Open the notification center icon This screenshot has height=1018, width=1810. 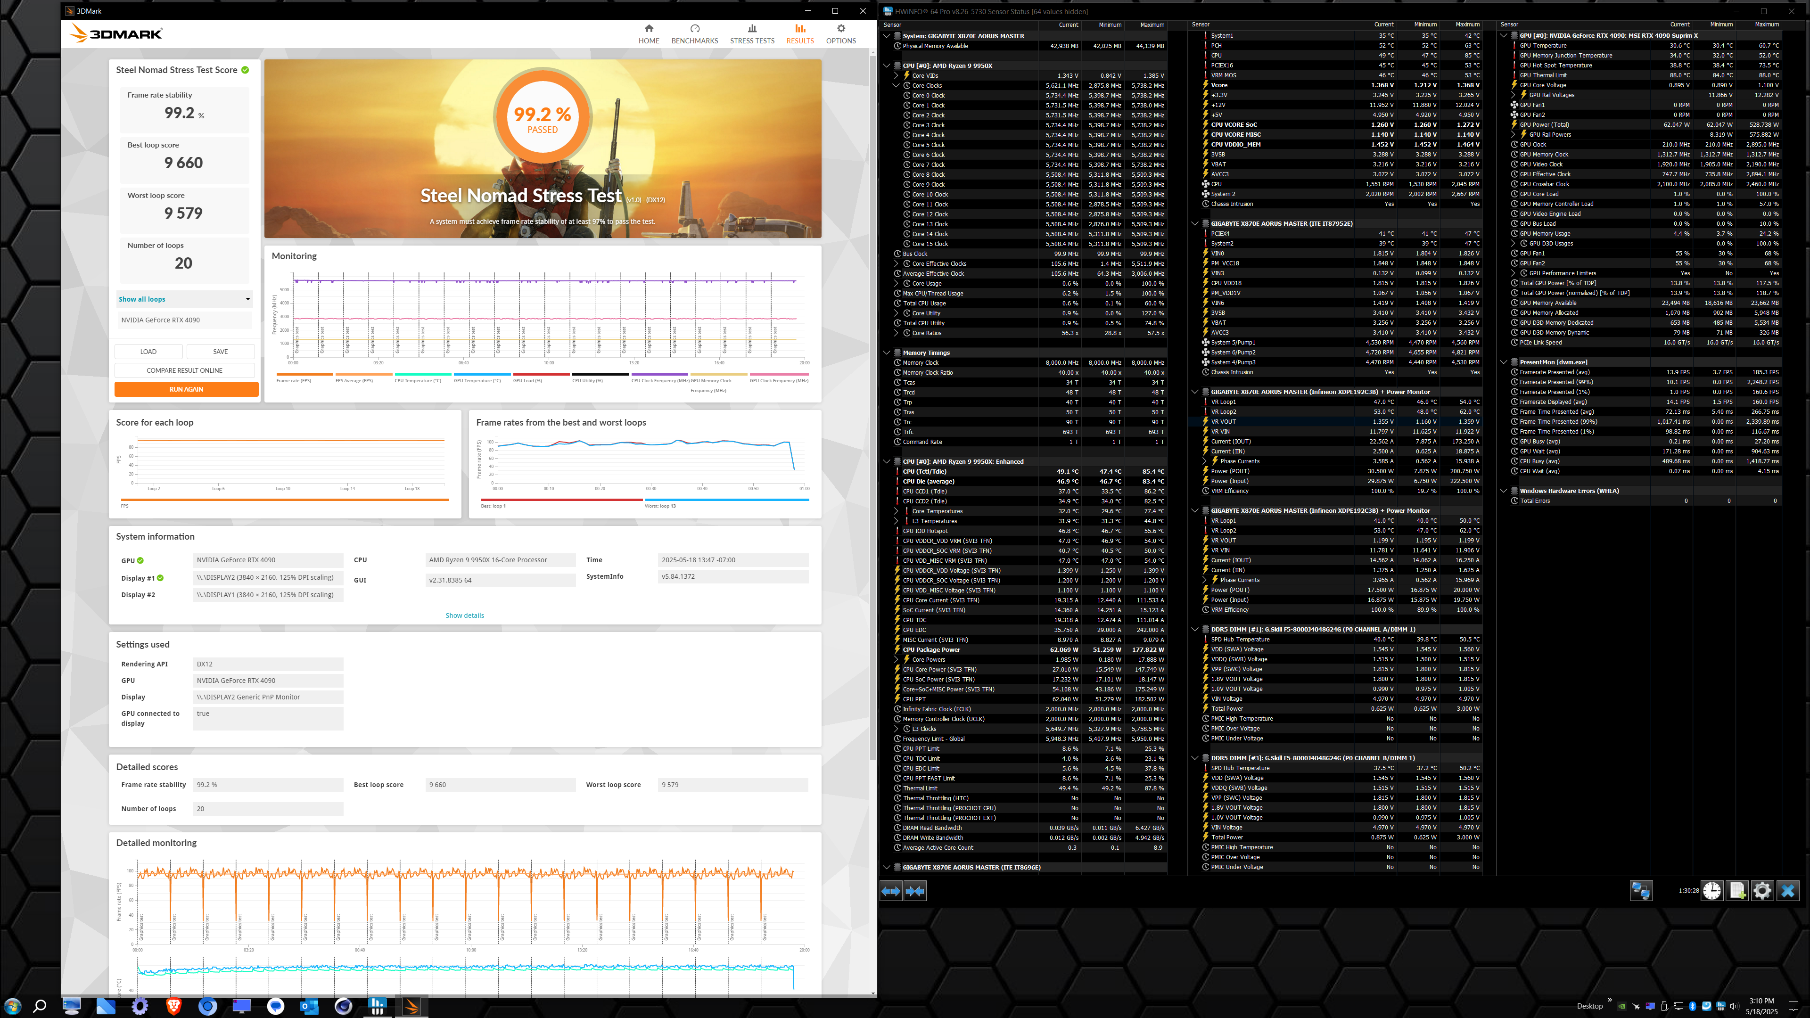pos(1793,1006)
